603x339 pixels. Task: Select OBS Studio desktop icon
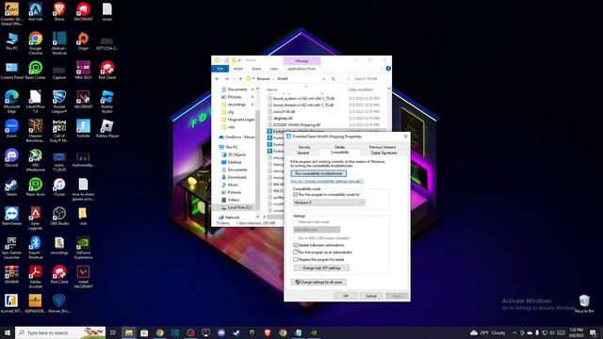59,216
